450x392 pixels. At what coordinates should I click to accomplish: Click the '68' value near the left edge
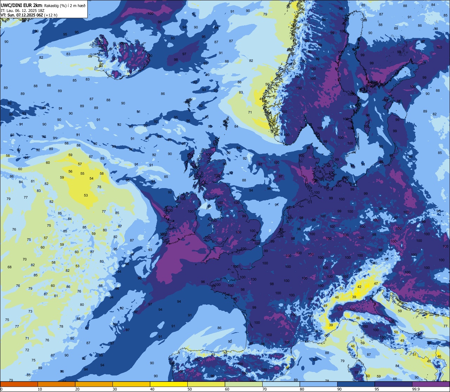[9, 267]
